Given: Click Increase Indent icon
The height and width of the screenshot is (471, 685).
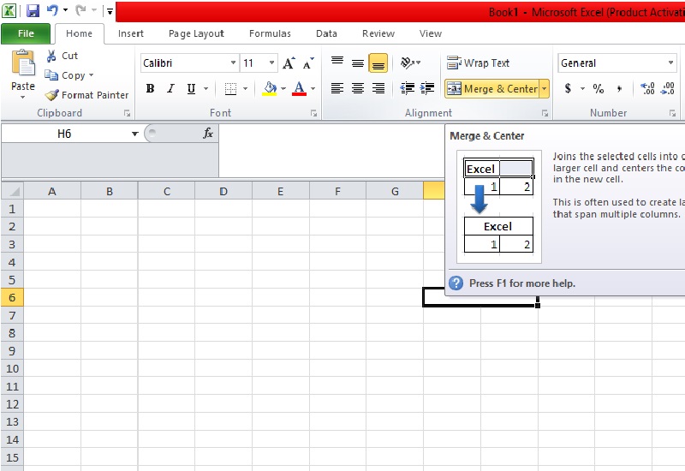Looking at the screenshot, I should tap(426, 89).
